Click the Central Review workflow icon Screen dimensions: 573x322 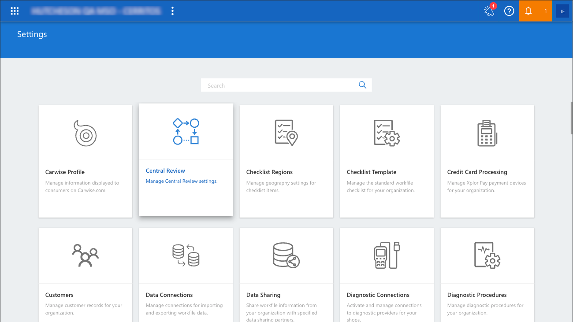pyautogui.click(x=186, y=131)
